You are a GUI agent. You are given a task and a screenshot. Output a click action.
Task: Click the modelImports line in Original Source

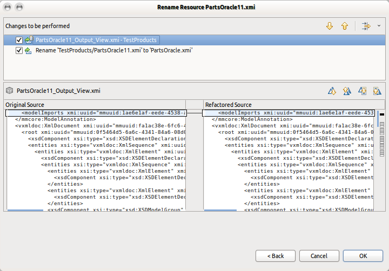tap(97, 113)
